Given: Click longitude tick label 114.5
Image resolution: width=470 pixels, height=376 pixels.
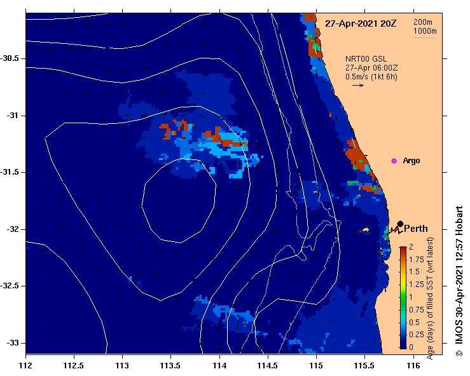Looking at the screenshot, I should [x=268, y=366].
